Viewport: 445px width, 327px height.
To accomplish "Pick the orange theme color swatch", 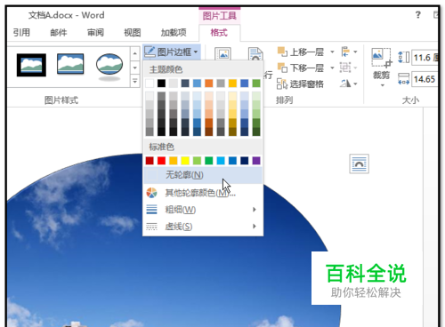I will [209, 84].
